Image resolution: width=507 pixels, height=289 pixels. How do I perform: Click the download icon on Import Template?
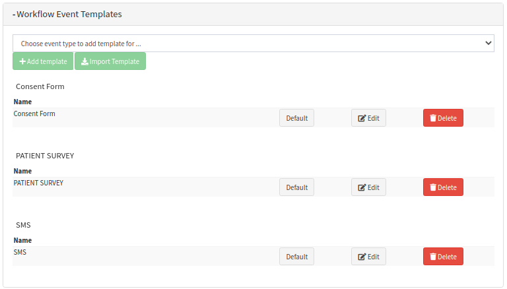(x=84, y=61)
